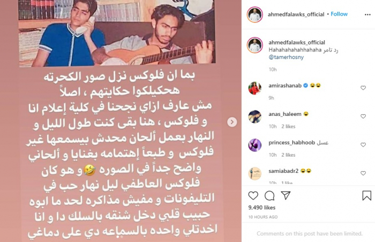Open the comment bubble icon

point(269,196)
